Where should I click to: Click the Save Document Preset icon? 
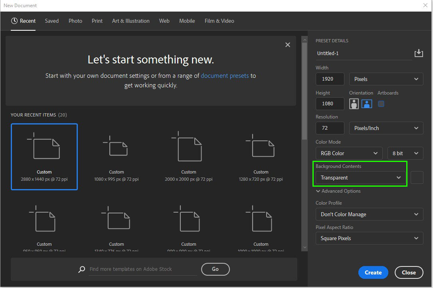pyautogui.click(x=419, y=53)
